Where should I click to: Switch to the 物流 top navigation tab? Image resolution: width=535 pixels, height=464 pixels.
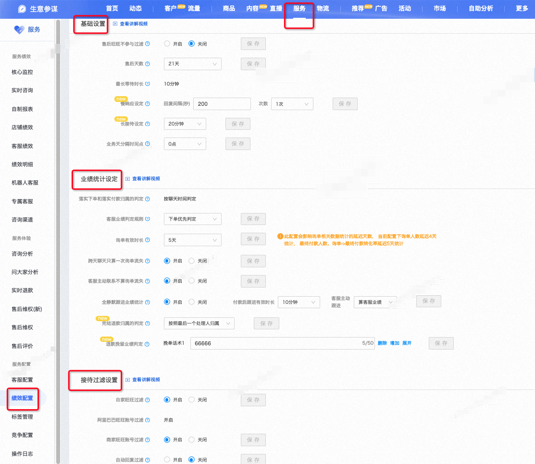click(323, 9)
